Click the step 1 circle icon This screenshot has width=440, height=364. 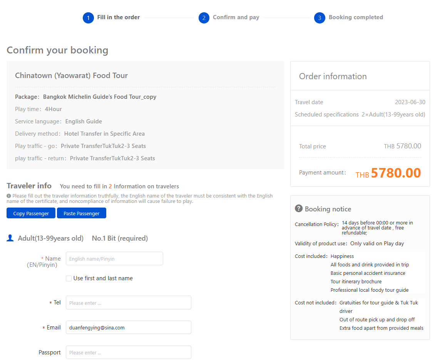pos(88,18)
